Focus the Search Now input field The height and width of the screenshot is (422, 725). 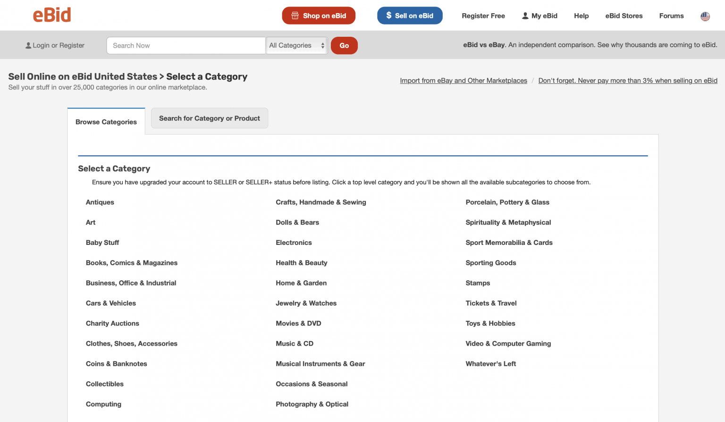[186, 46]
